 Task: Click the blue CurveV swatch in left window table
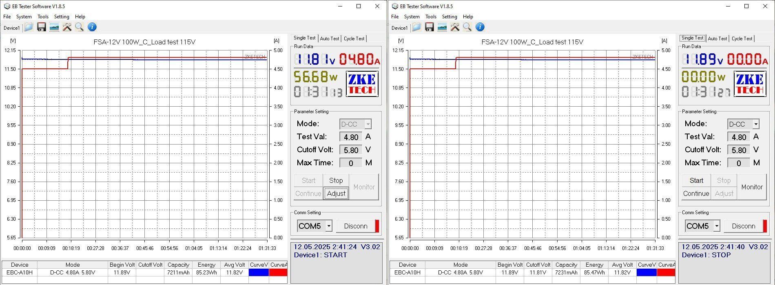coord(259,272)
